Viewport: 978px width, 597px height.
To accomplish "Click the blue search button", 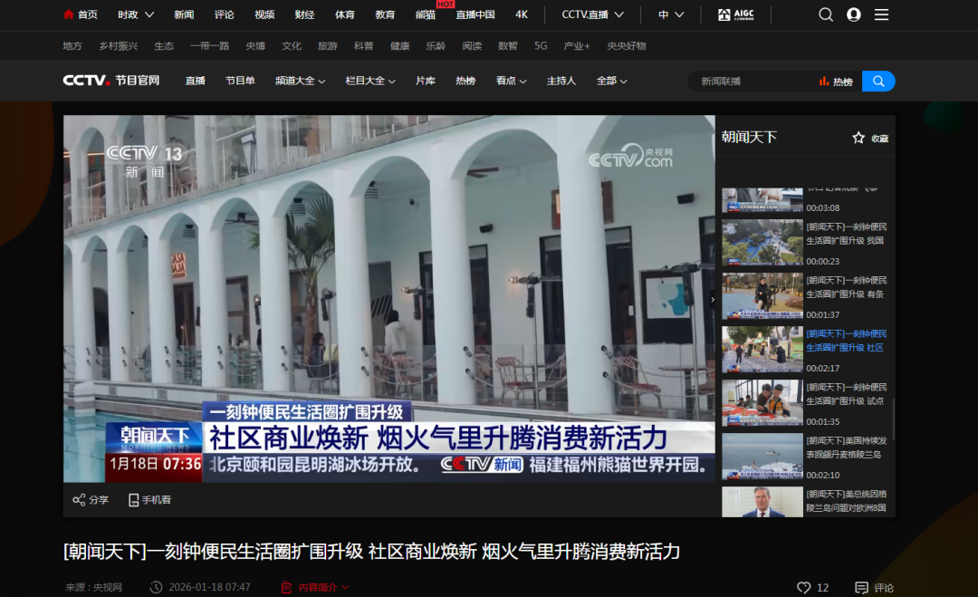I will pos(877,81).
